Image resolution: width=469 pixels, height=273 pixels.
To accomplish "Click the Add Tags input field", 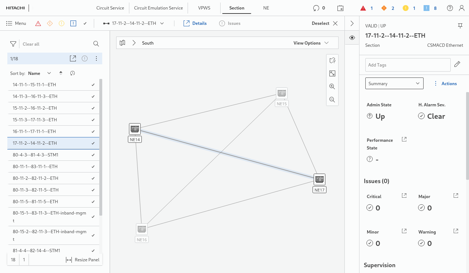I will pos(407,65).
